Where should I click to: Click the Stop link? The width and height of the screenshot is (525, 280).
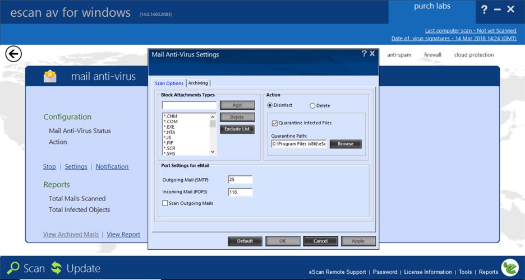click(x=49, y=167)
